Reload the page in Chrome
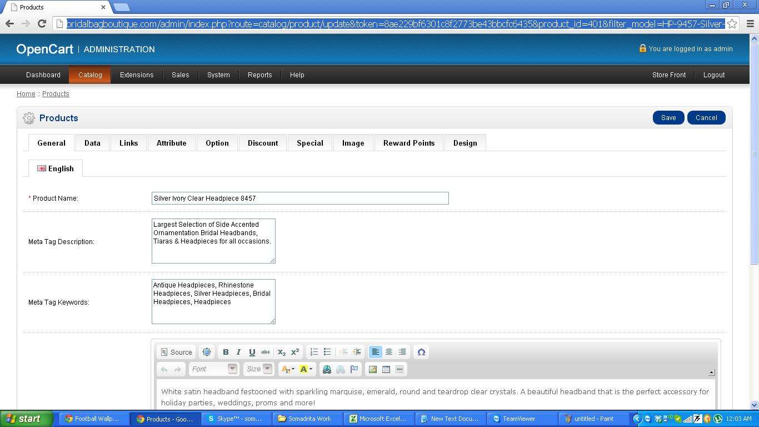The width and height of the screenshot is (759, 427). coord(42,23)
